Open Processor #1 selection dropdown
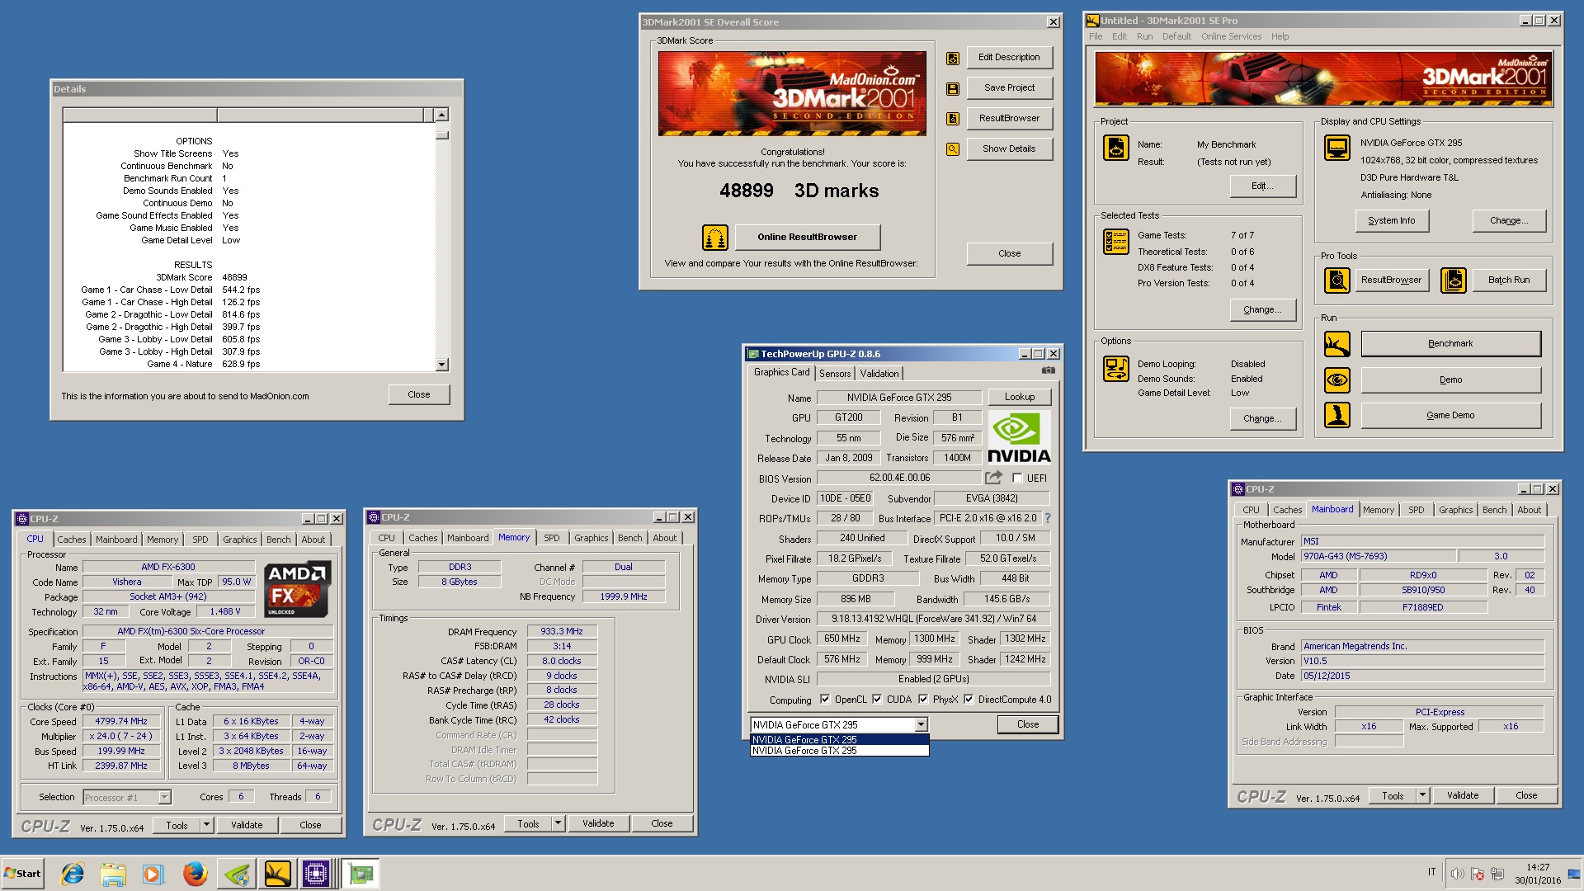Screen dimensions: 1584x891 pos(164,798)
